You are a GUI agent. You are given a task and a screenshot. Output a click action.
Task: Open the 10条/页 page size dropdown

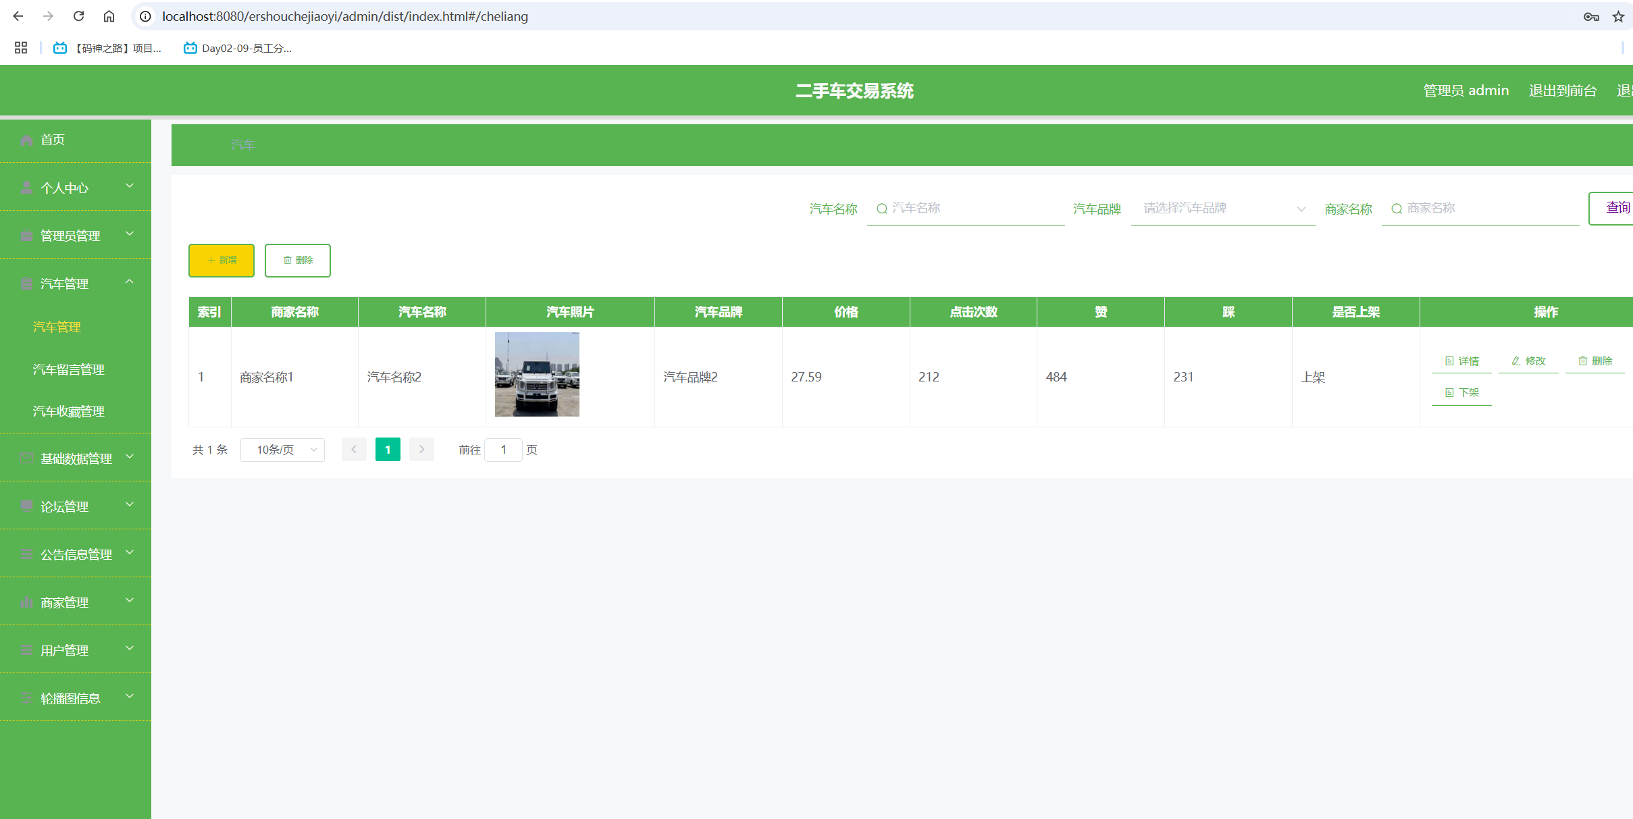[x=282, y=450]
